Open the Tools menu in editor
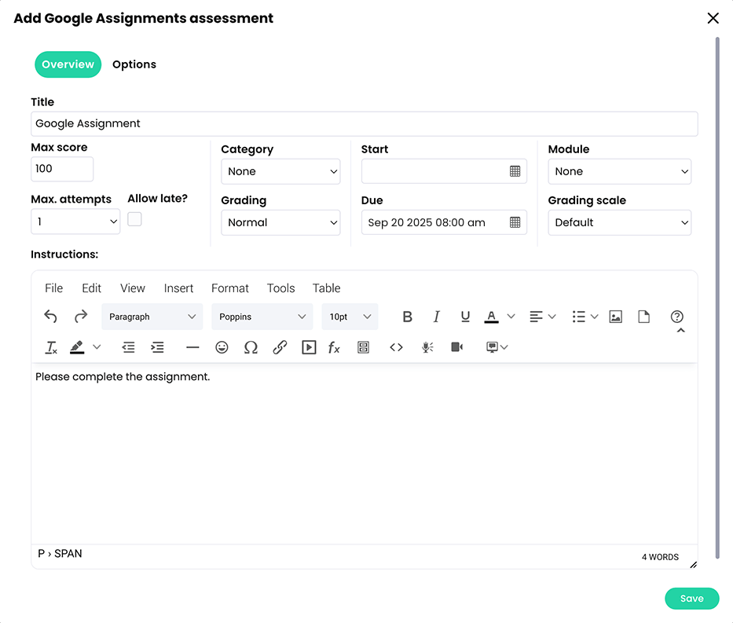The image size is (733, 623). coord(281,288)
